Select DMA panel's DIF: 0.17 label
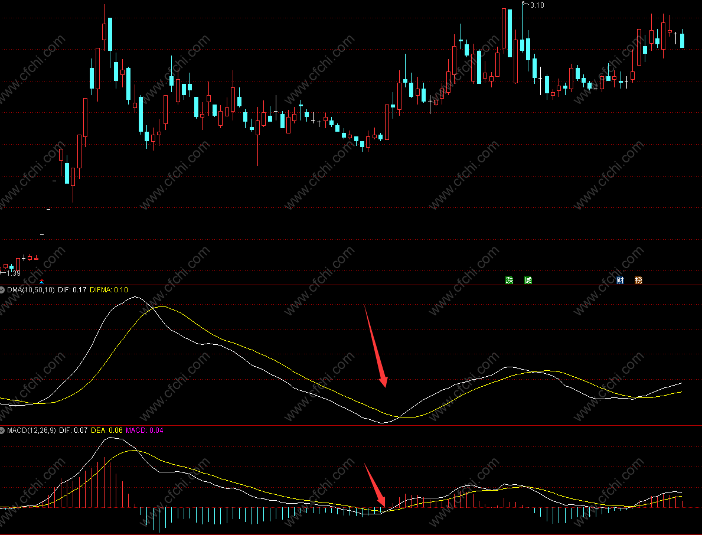702x535 pixels. pos(72,290)
